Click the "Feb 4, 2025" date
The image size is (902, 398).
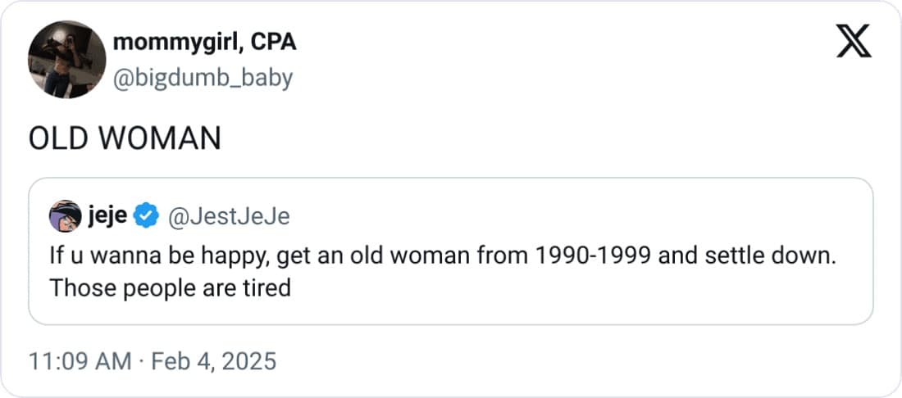click(214, 361)
